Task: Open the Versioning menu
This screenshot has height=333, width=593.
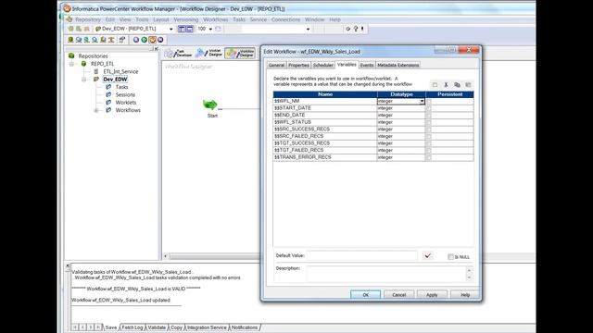Action: click(x=185, y=19)
